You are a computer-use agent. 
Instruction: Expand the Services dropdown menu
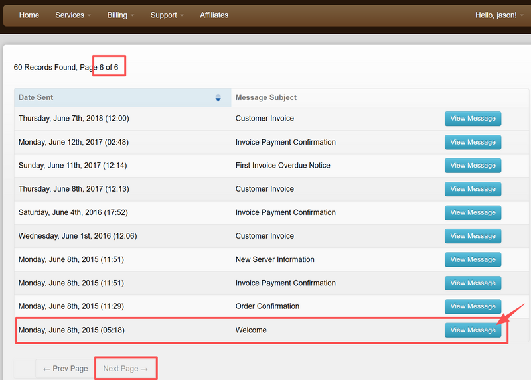pos(72,15)
